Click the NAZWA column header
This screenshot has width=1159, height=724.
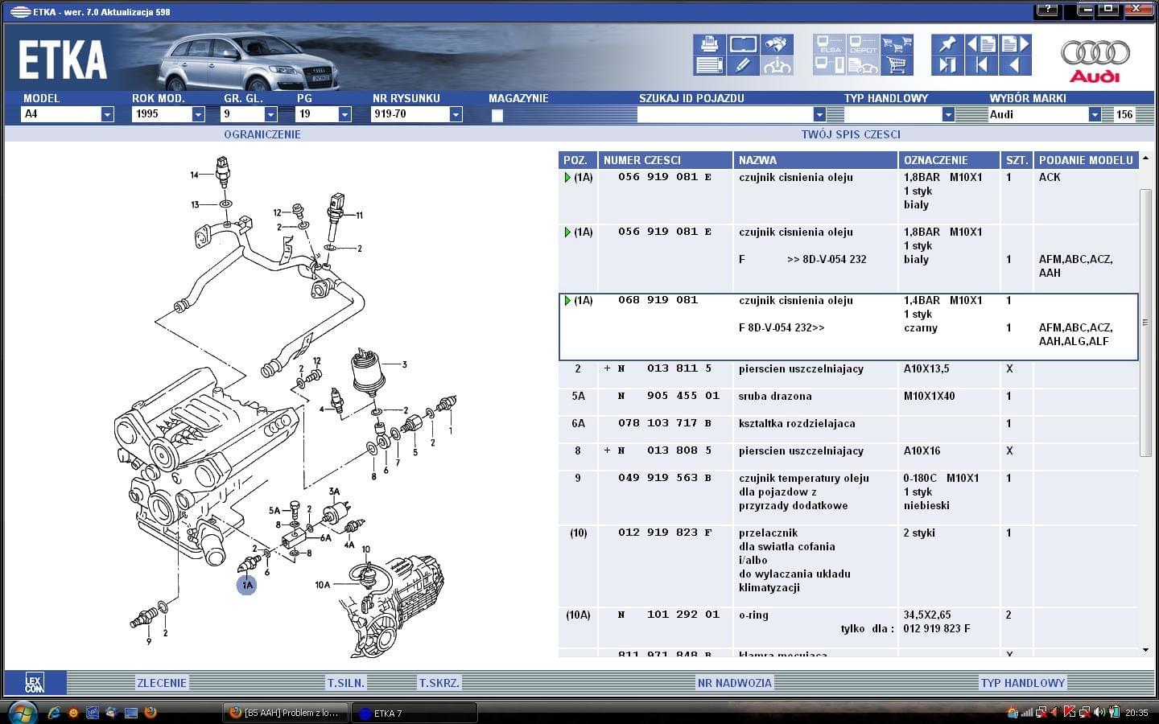(815, 160)
